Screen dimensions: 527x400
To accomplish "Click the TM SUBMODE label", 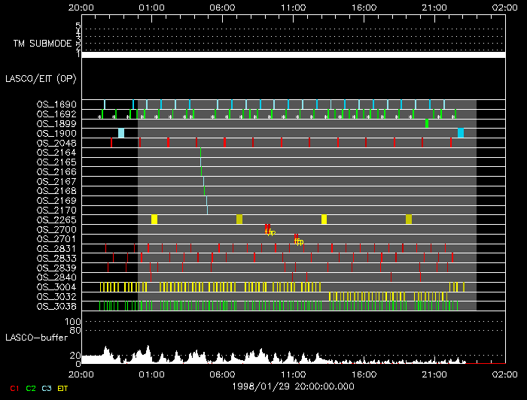I will point(42,44).
